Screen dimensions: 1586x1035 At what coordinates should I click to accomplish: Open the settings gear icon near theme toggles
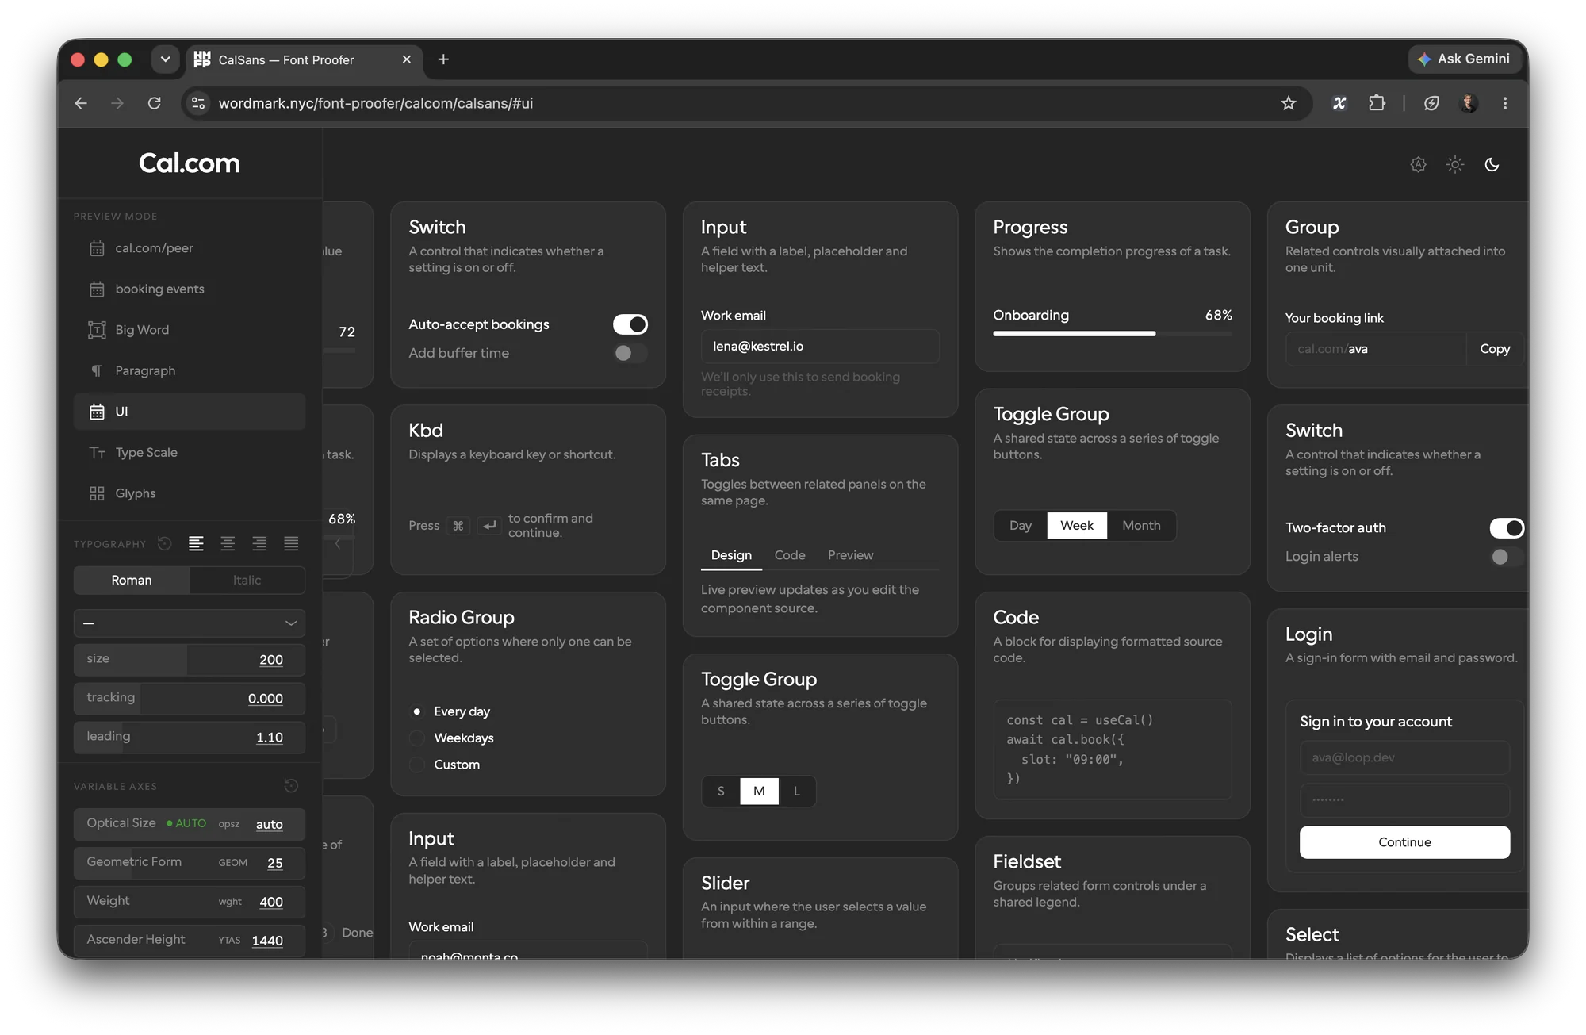click(1418, 164)
